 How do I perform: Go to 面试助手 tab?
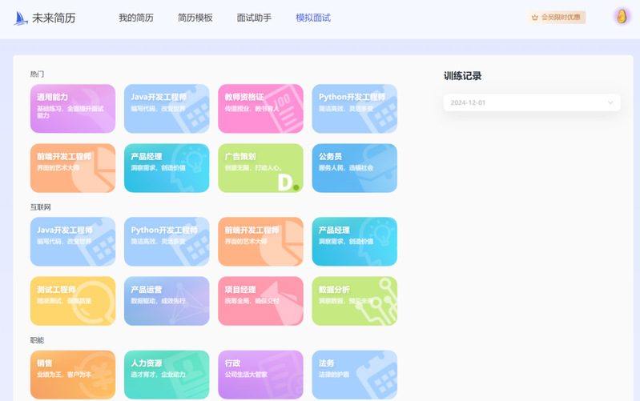(254, 18)
